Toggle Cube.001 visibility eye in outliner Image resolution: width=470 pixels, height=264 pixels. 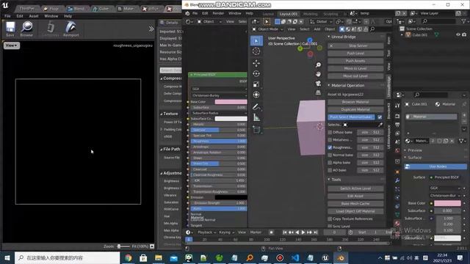(x=458, y=34)
